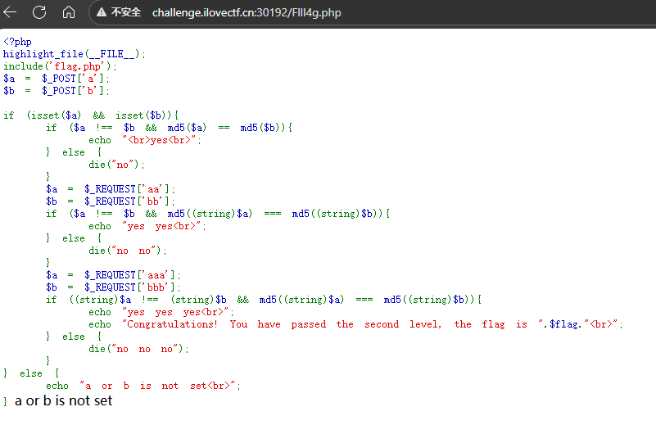
Task: Click the $b = $_REQUEST['bb'] line
Action: pos(111,201)
